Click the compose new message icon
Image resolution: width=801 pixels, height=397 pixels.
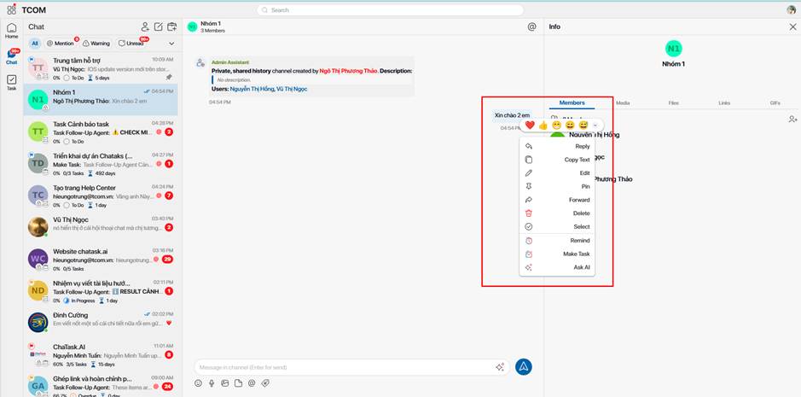click(x=159, y=27)
